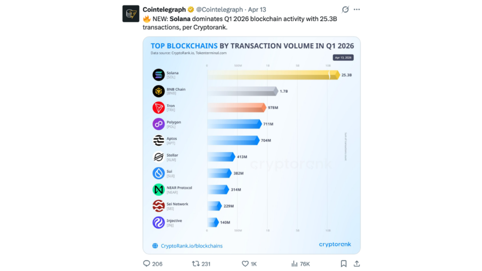Click the Sui blockchain icon
Image resolution: width=482 pixels, height=271 pixels.
tap(159, 173)
